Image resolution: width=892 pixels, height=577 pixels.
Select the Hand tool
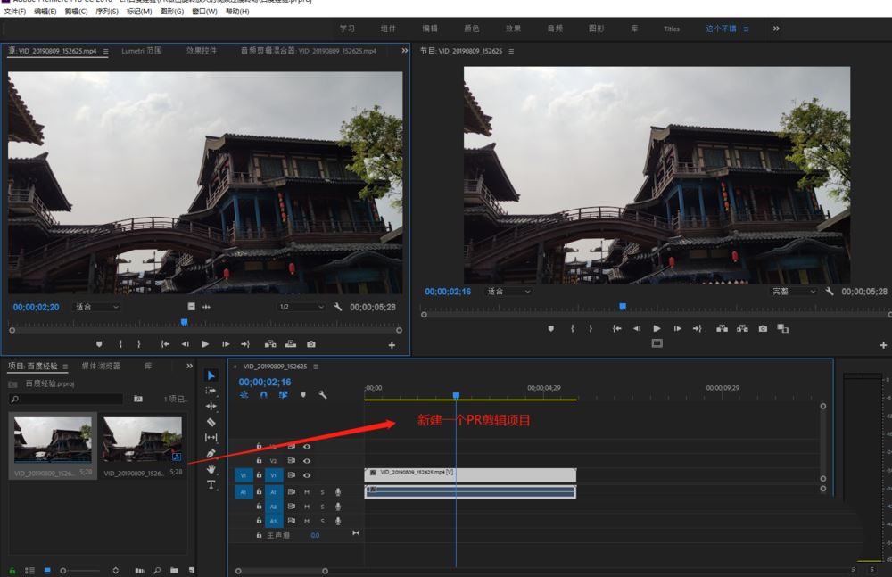211,466
